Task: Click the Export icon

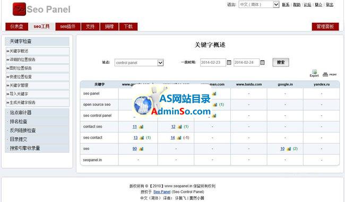Action: coord(314,73)
